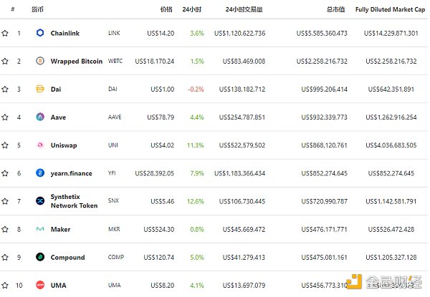Click the Chainlink coin logo icon

point(40,34)
